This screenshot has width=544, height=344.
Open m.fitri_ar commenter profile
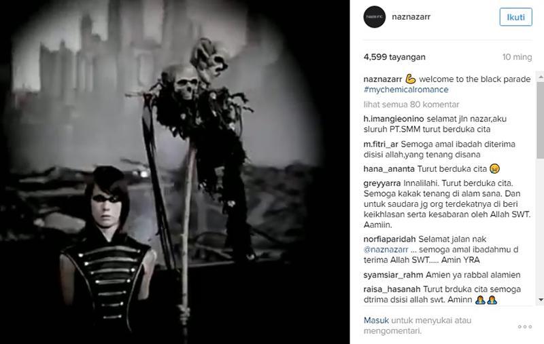coord(381,144)
